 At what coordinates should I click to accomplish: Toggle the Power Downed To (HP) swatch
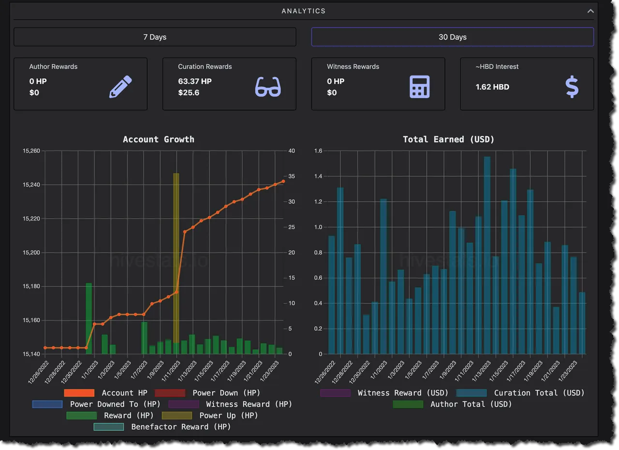point(47,404)
